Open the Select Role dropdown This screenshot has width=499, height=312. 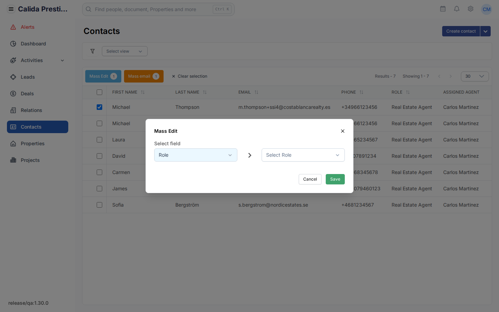[303, 155]
